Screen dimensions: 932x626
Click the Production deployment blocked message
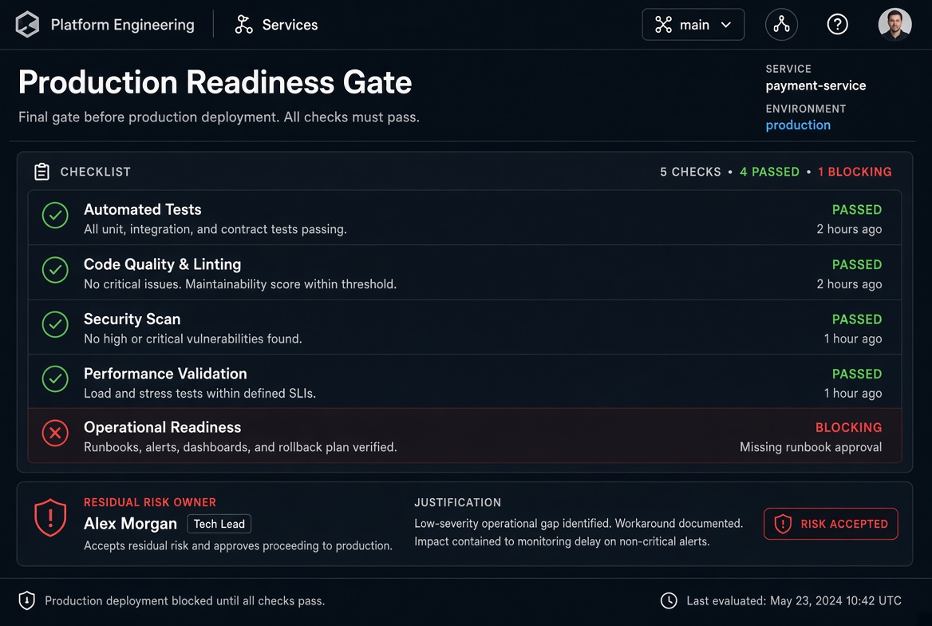(185, 600)
